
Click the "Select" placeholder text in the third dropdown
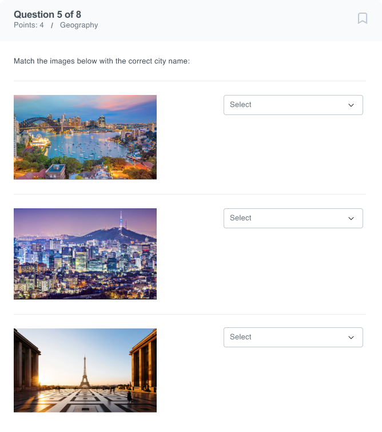[x=241, y=337]
